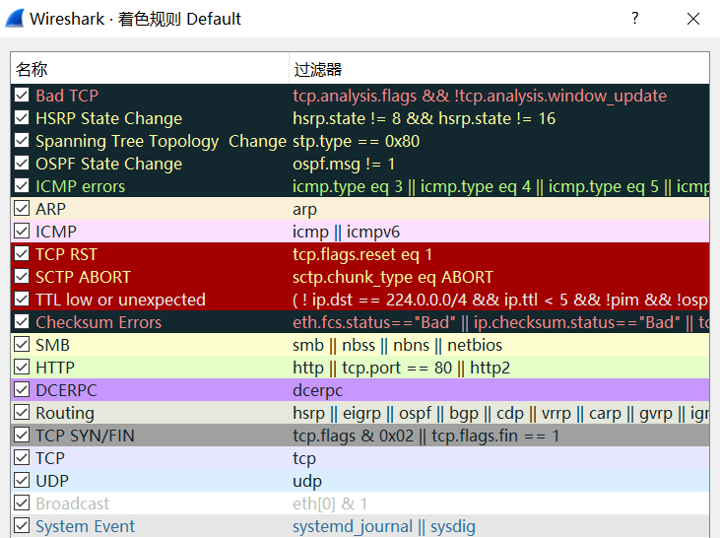Select the SMB rule name
The height and width of the screenshot is (538, 720).
[x=53, y=345]
